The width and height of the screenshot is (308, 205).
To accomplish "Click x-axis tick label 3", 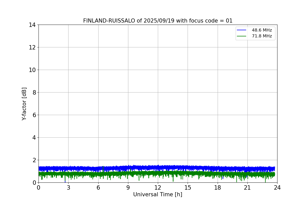I will point(69,188).
